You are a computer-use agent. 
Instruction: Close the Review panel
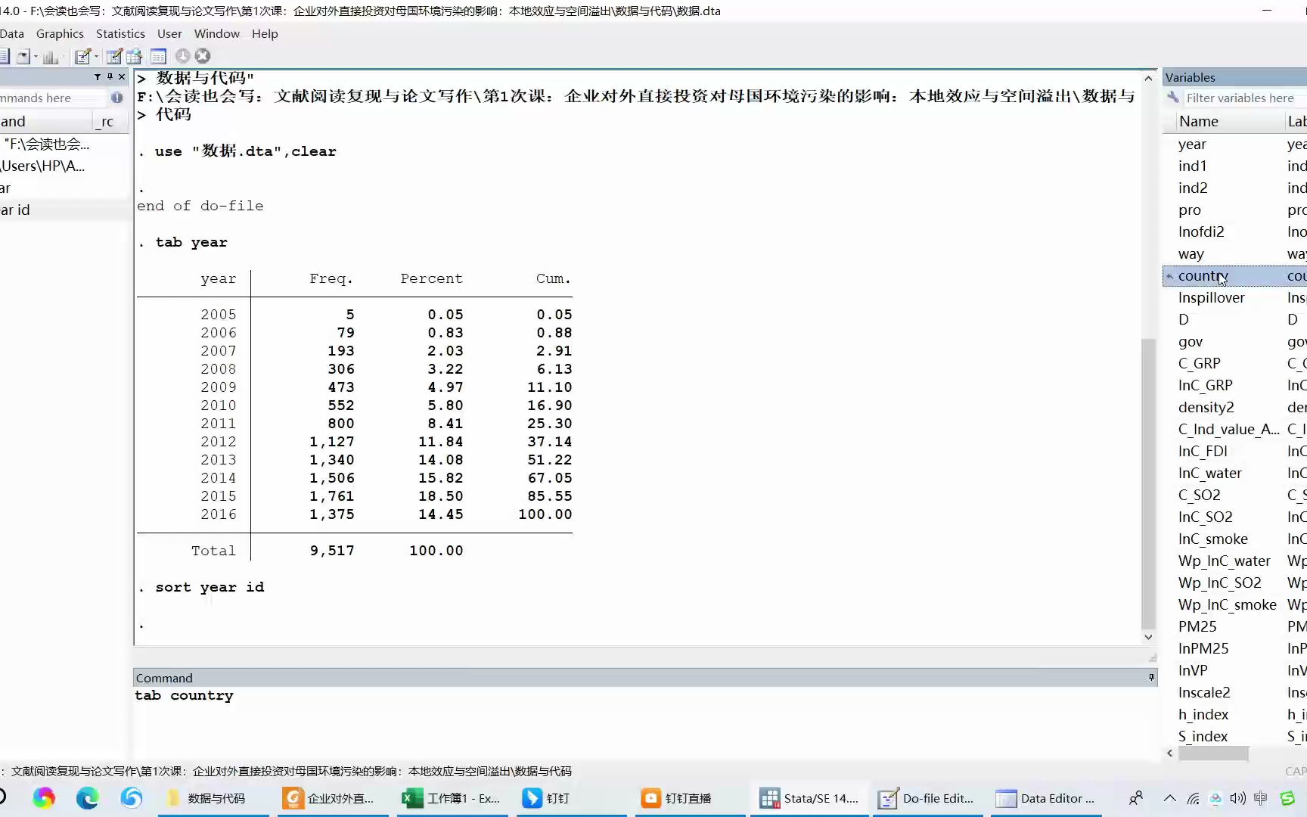click(x=122, y=77)
